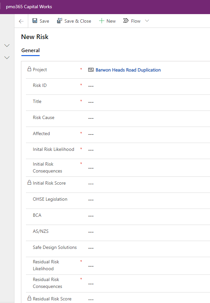Expand the top chevron in the left sidebar
The height and width of the screenshot is (303, 210).
coord(7,45)
